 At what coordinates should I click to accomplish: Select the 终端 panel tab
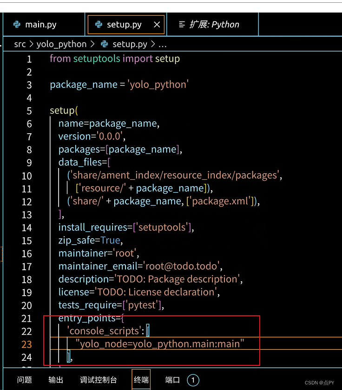pyautogui.click(x=141, y=380)
